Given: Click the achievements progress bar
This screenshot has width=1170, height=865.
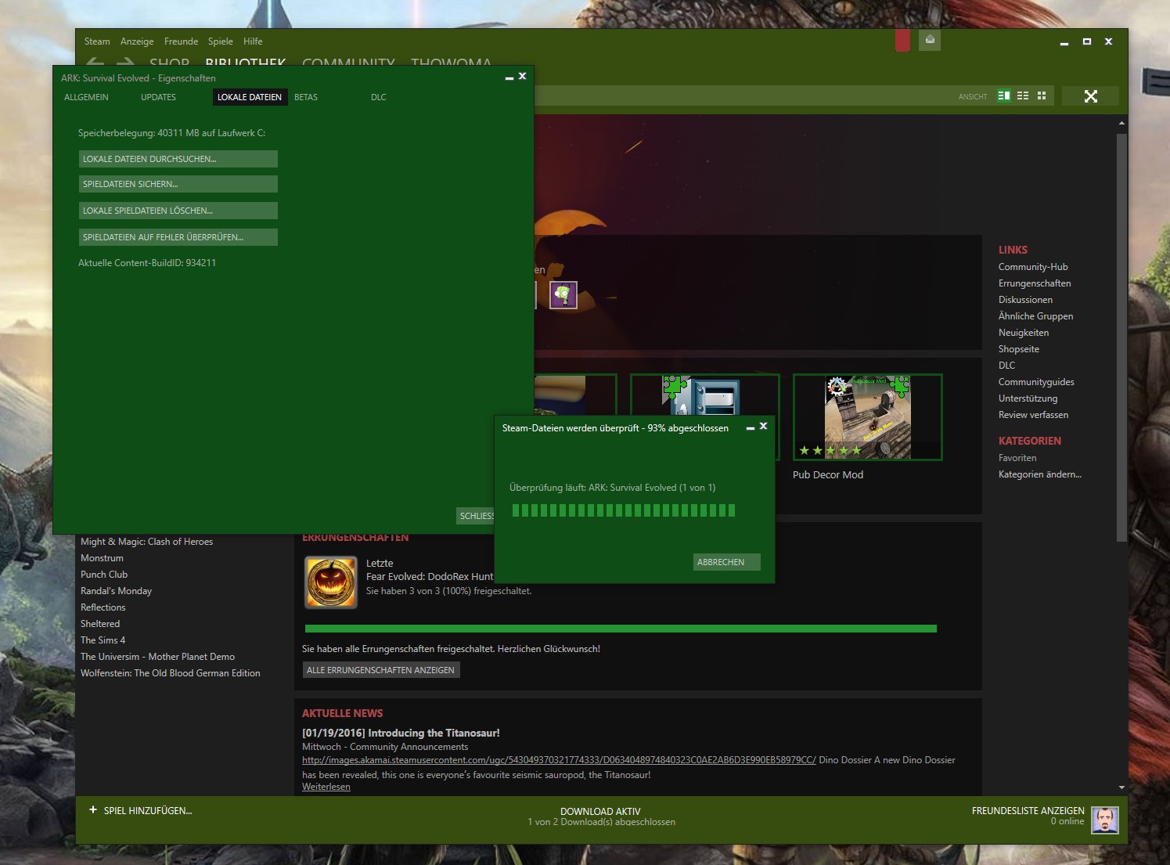Looking at the screenshot, I should click(621, 629).
